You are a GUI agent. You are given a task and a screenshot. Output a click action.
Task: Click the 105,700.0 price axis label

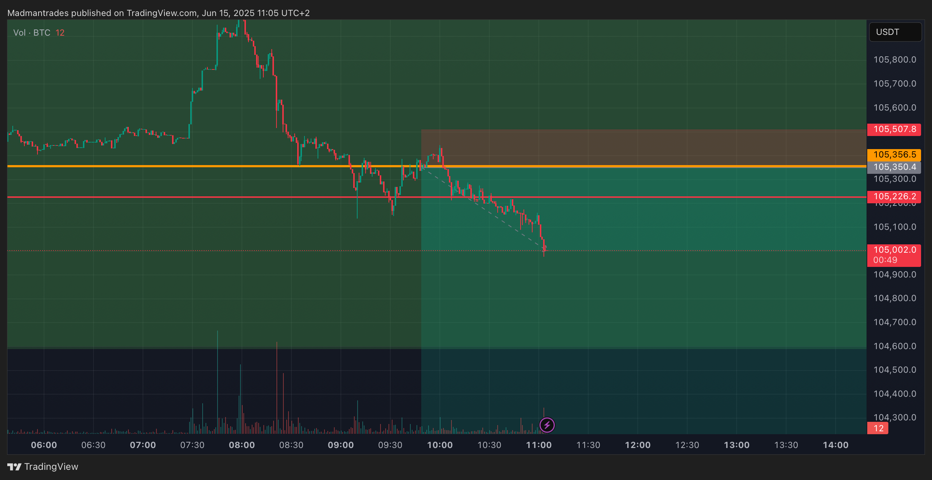[x=895, y=84]
